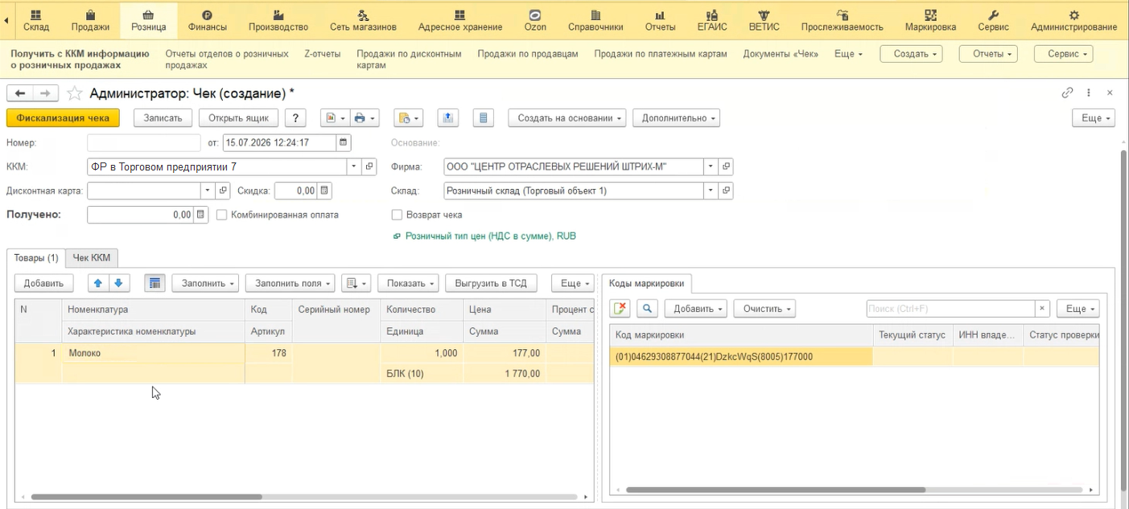Screen dimensions: 1129x509
Task: Click the Записать button
Action: 163,118
